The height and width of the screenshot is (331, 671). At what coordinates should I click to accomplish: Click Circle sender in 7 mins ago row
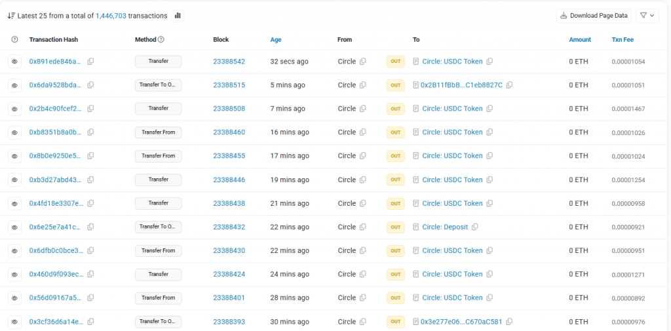point(347,109)
